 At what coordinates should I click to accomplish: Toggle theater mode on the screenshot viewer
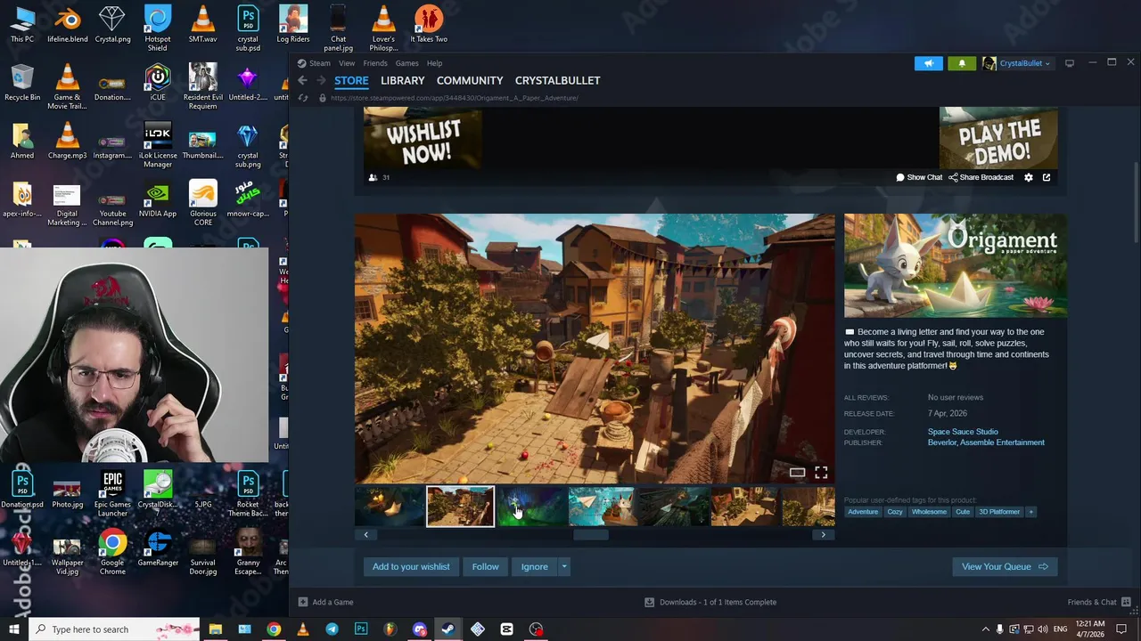point(797,473)
